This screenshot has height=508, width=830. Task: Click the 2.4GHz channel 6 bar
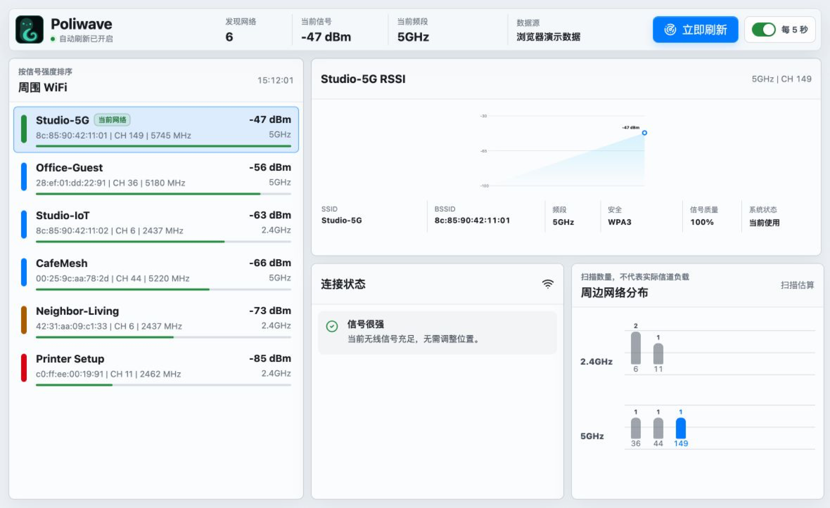pyautogui.click(x=635, y=348)
